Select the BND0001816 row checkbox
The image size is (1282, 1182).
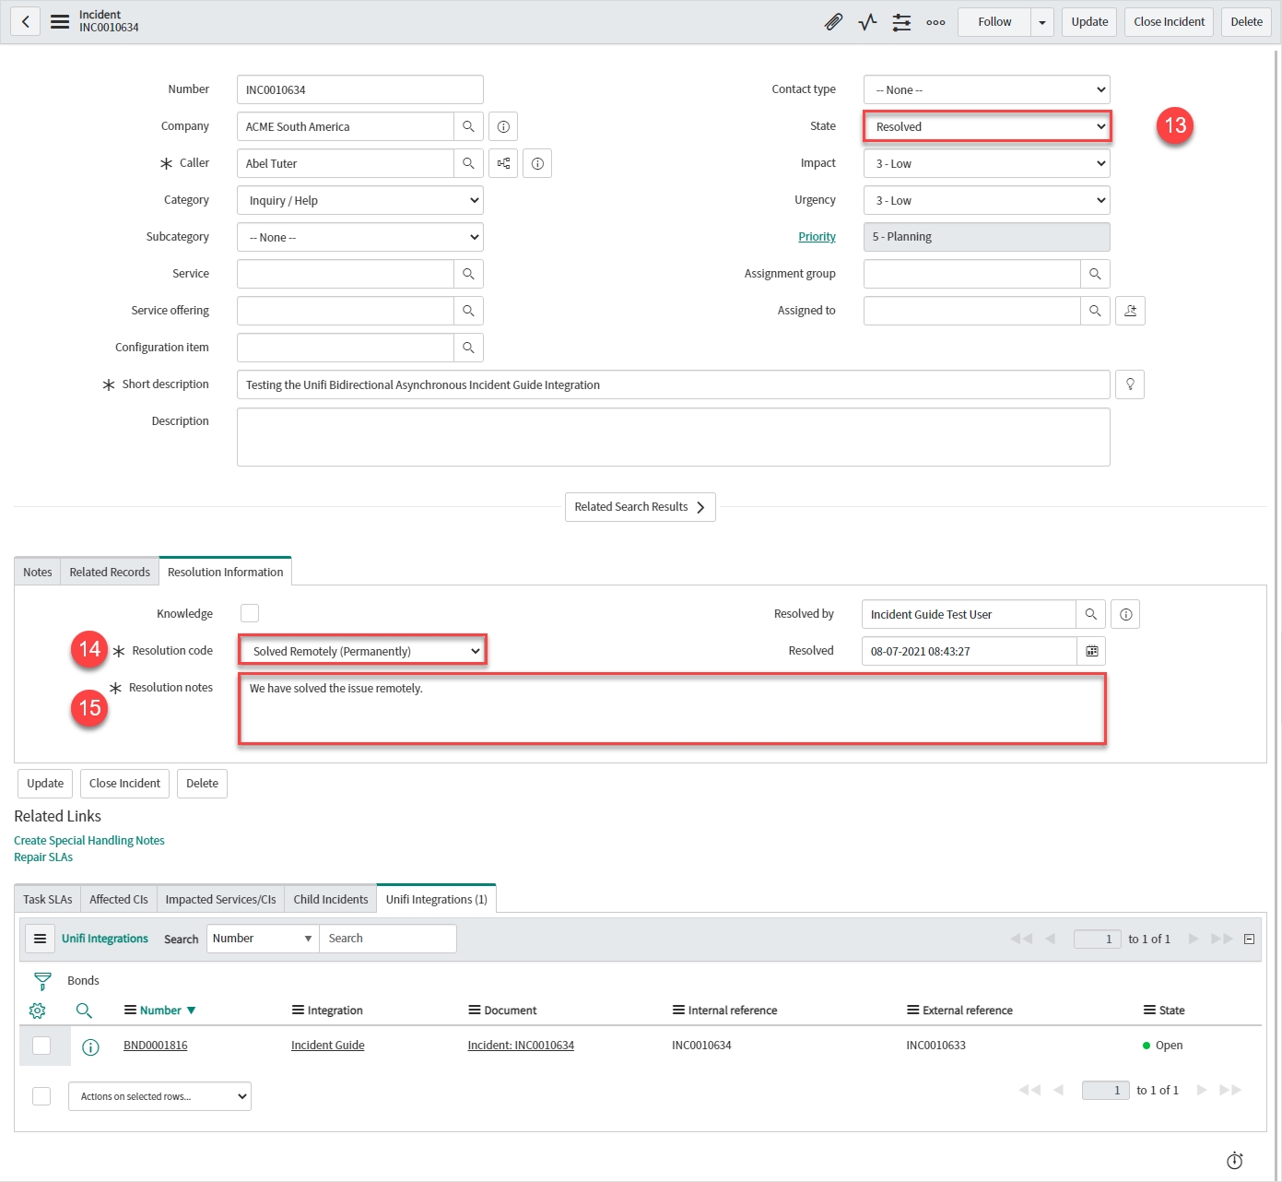41,1046
